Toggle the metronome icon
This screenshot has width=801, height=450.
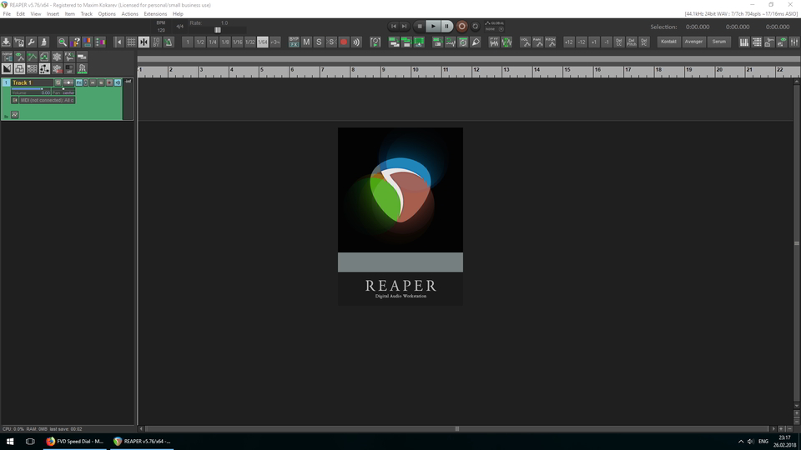click(x=169, y=42)
